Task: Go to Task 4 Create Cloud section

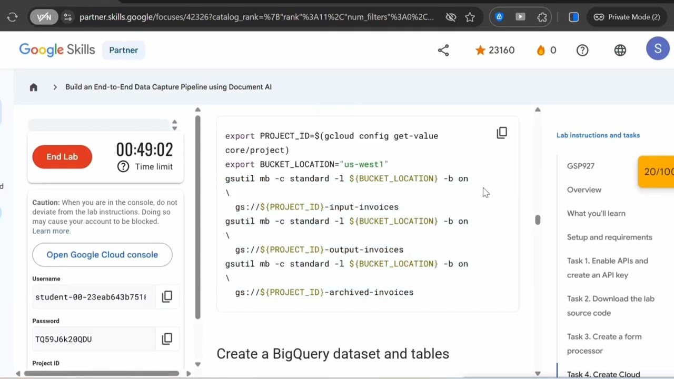Action: coord(603,374)
